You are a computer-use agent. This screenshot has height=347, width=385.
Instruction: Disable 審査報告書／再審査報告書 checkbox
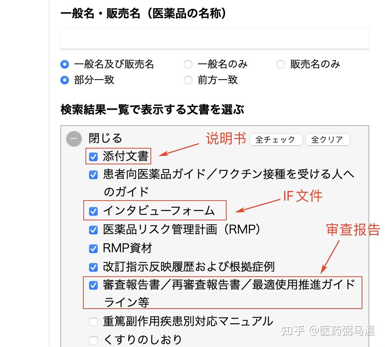point(93,285)
